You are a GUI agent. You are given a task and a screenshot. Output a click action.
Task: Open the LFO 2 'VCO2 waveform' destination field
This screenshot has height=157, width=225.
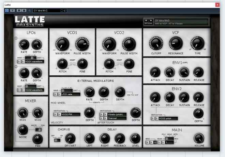[x=34, y=90]
